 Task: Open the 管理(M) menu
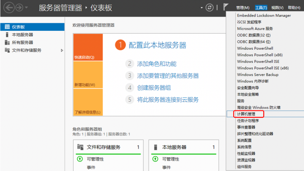point(242,8)
